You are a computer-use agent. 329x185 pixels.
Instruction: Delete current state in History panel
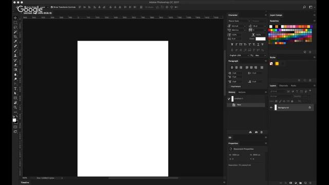pyautogui.click(x=262, y=132)
